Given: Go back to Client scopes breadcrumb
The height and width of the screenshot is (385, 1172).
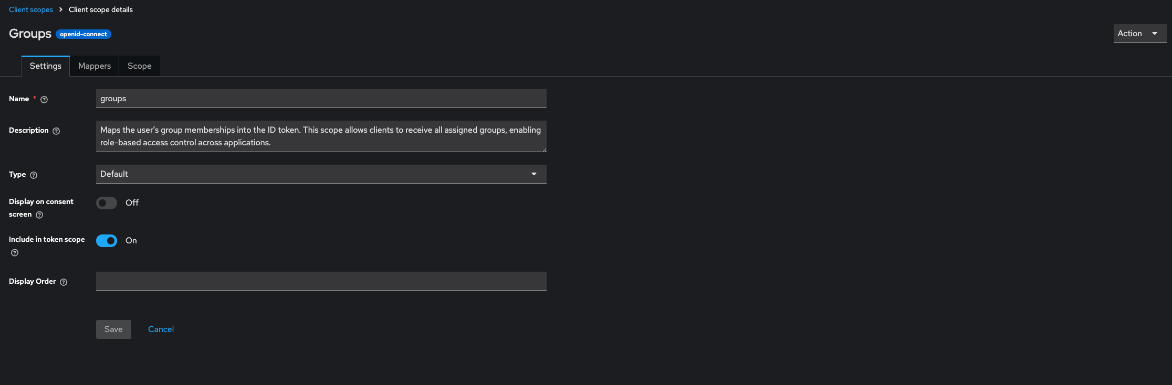Looking at the screenshot, I should [x=31, y=9].
